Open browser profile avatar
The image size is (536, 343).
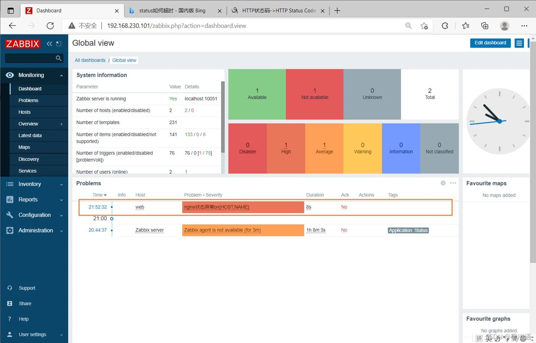(x=505, y=26)
